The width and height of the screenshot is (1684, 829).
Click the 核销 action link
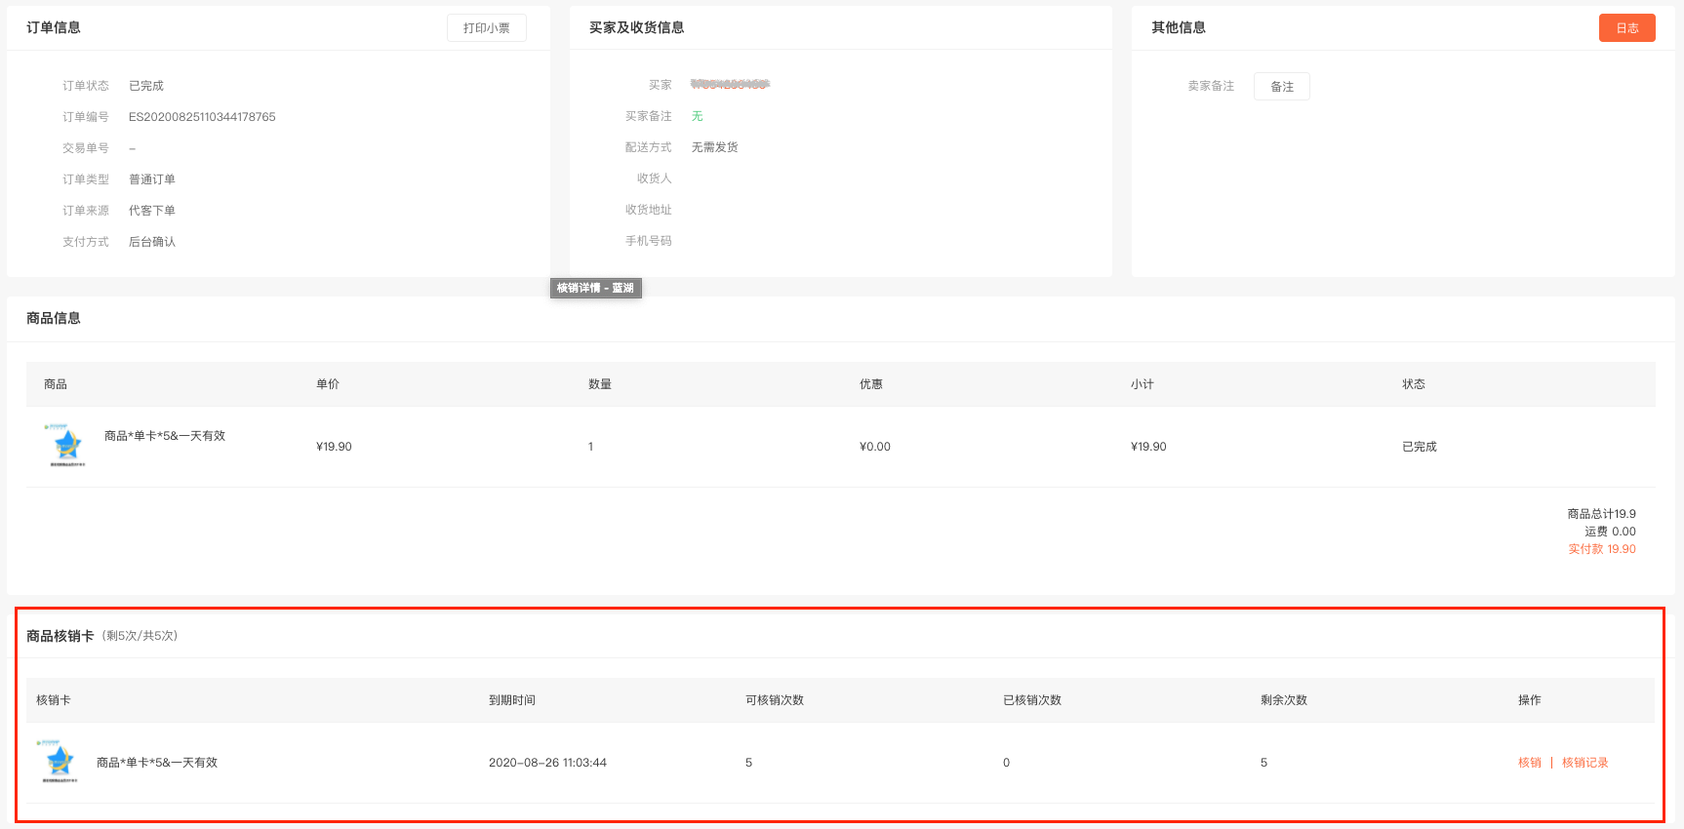click(1529, 763)
